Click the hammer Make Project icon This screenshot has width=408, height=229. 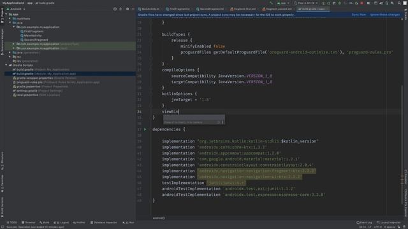272,3
